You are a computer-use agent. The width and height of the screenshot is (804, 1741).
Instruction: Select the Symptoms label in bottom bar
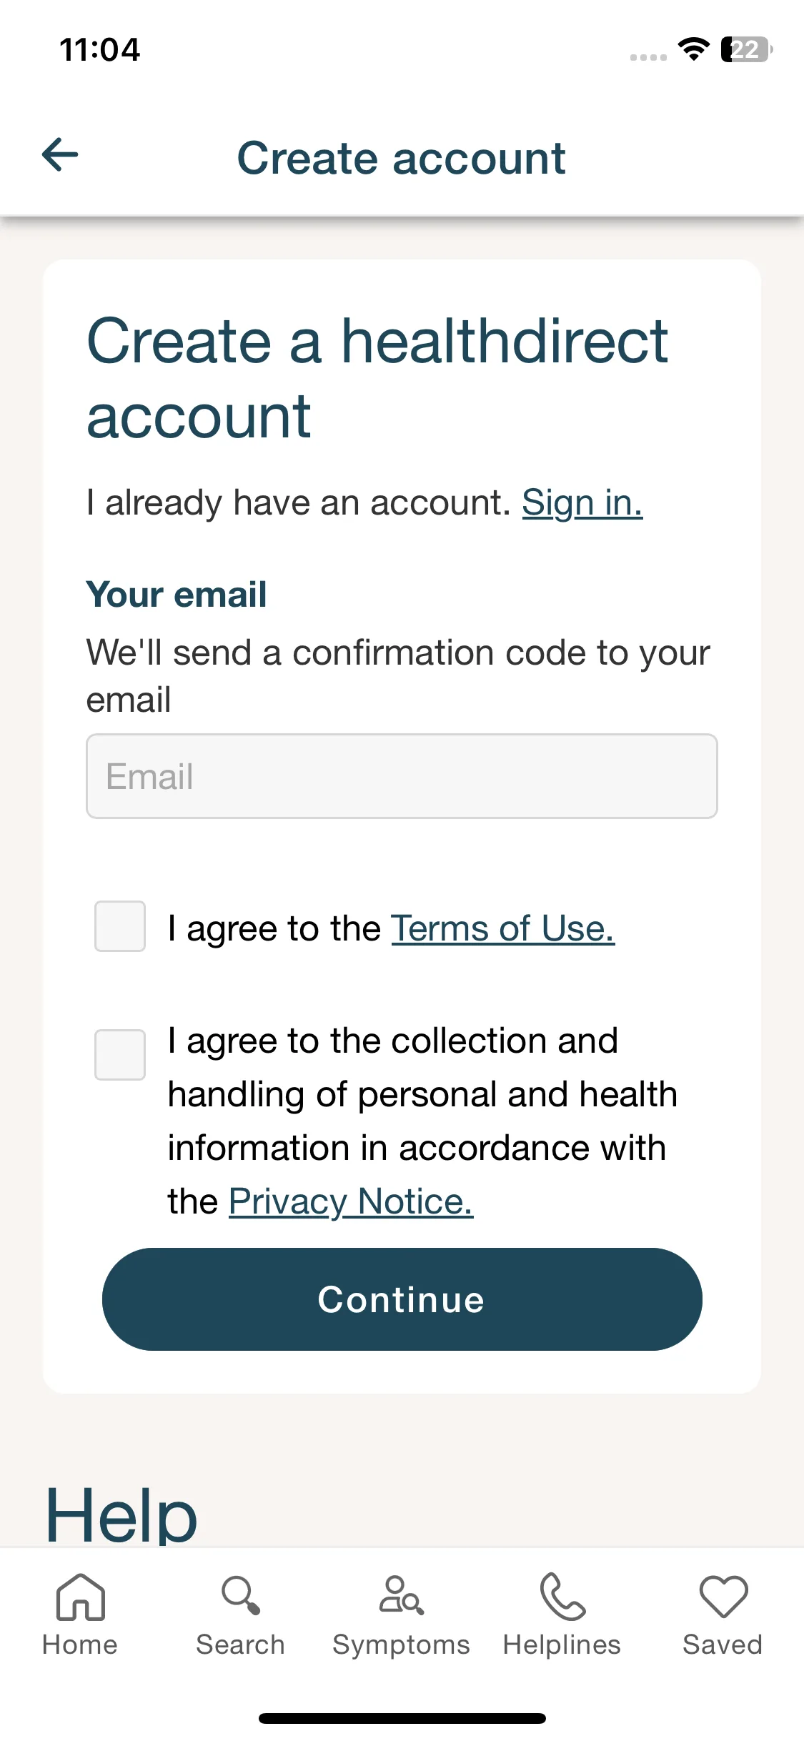[x=402, y=1645]
